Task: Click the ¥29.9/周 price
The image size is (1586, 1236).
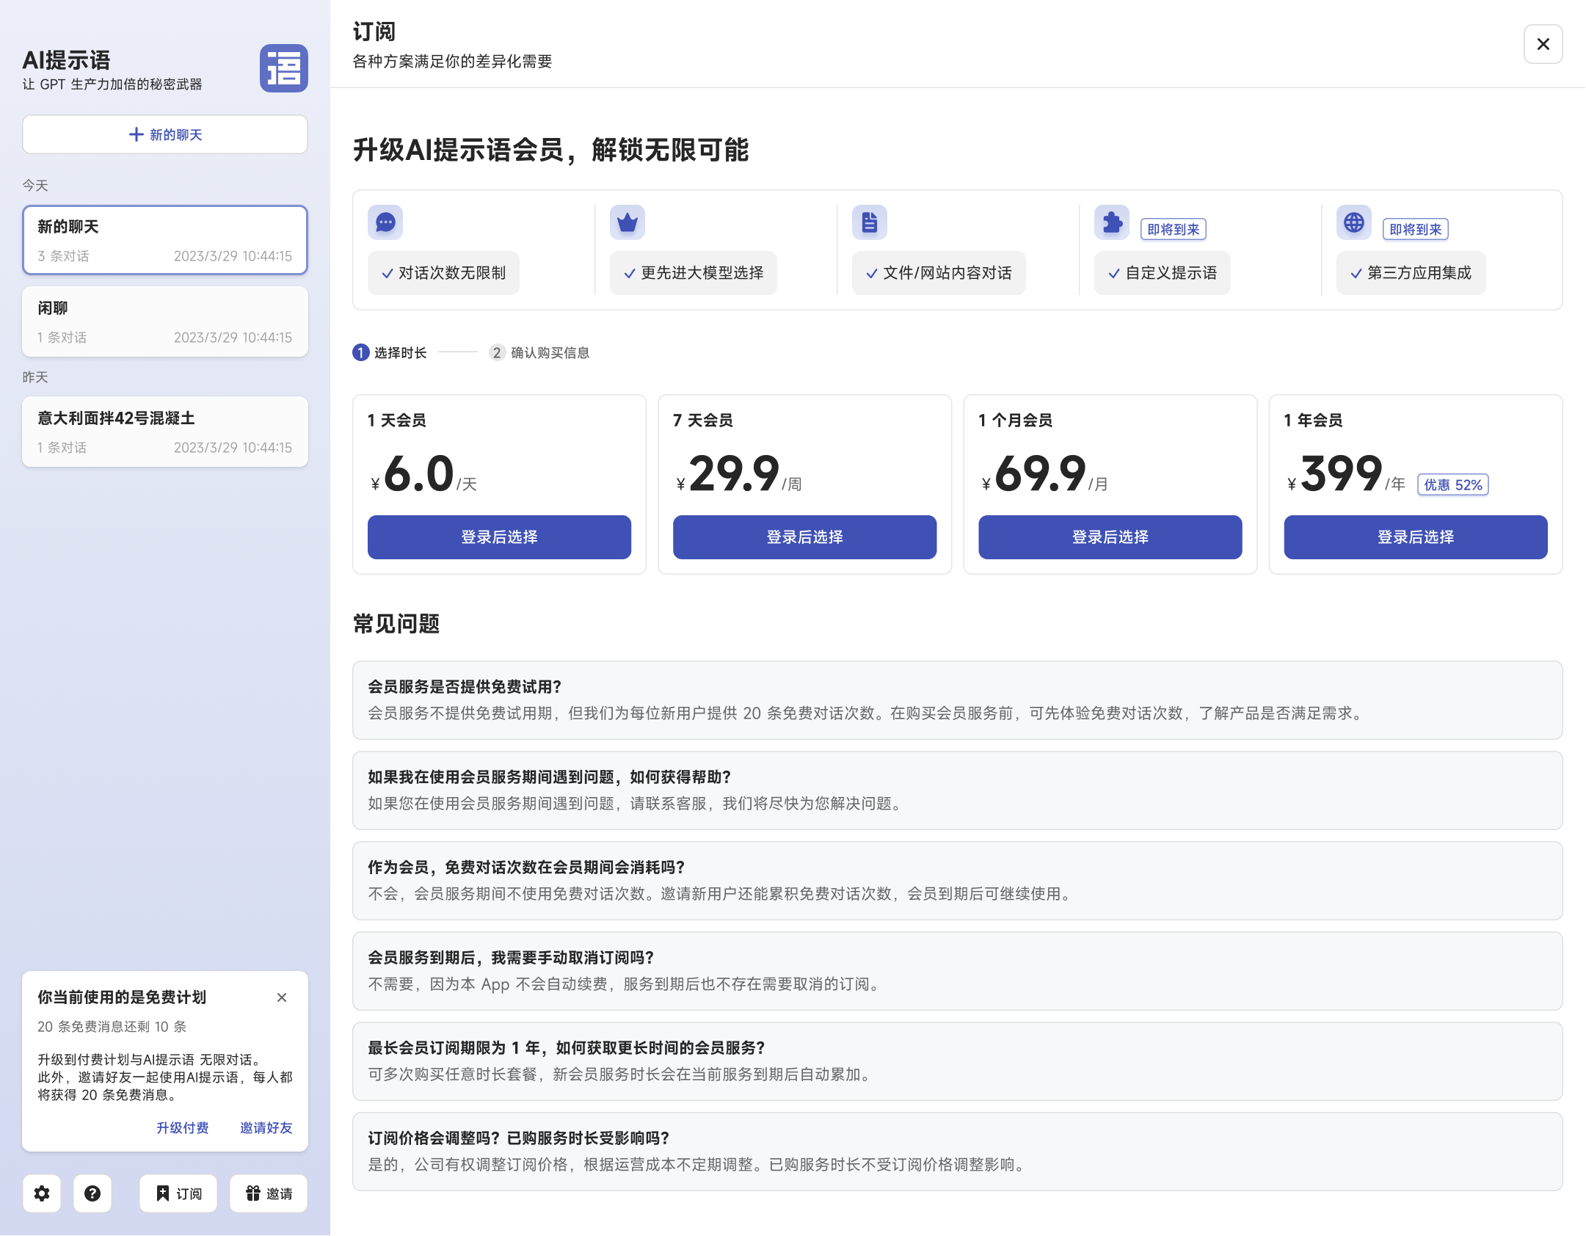Action: point(739,474)
